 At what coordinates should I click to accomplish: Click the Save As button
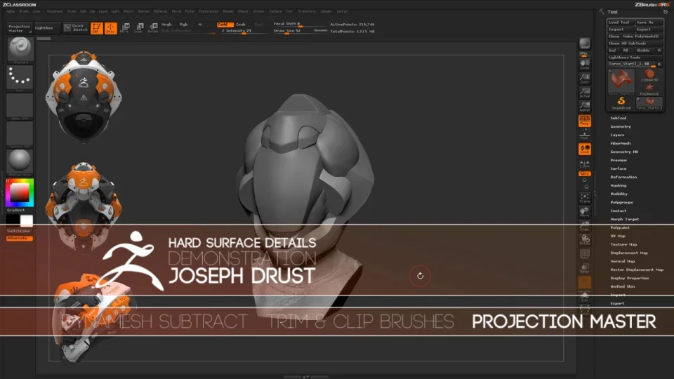(x=648, y=22)
